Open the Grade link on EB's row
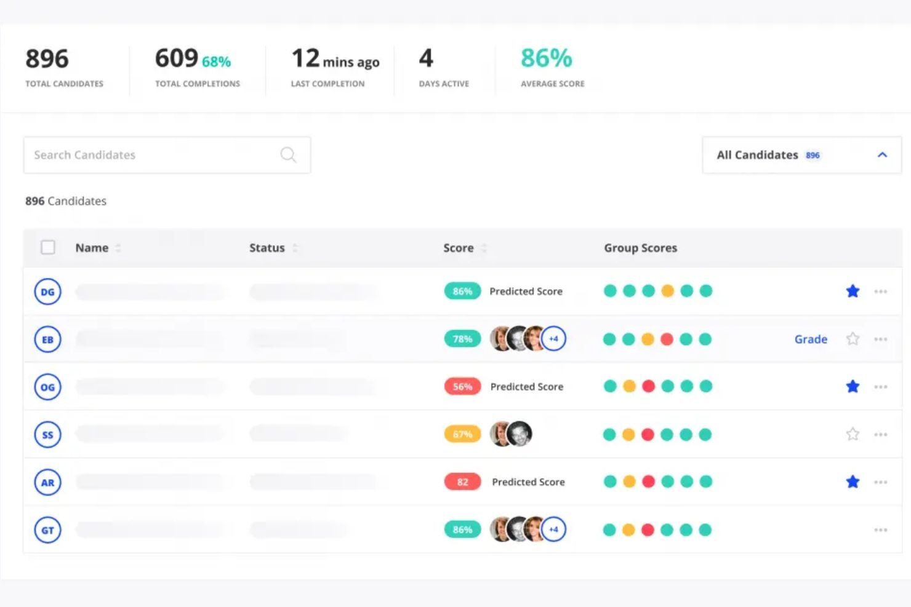This screenshot has height=607, width=911. (811, 339)
